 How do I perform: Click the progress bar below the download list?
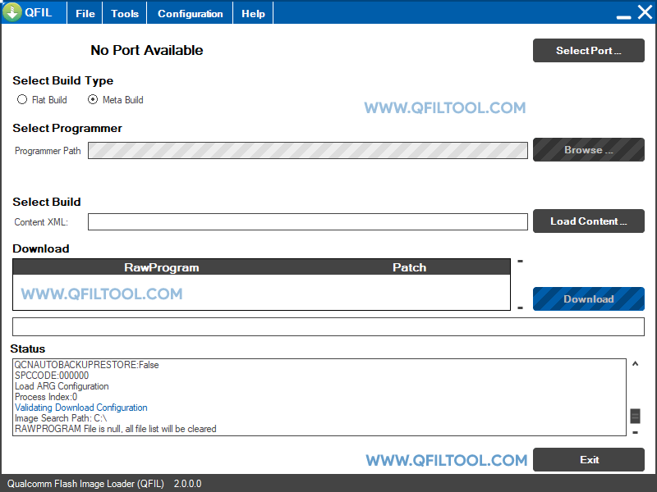(x=328, y=326)
